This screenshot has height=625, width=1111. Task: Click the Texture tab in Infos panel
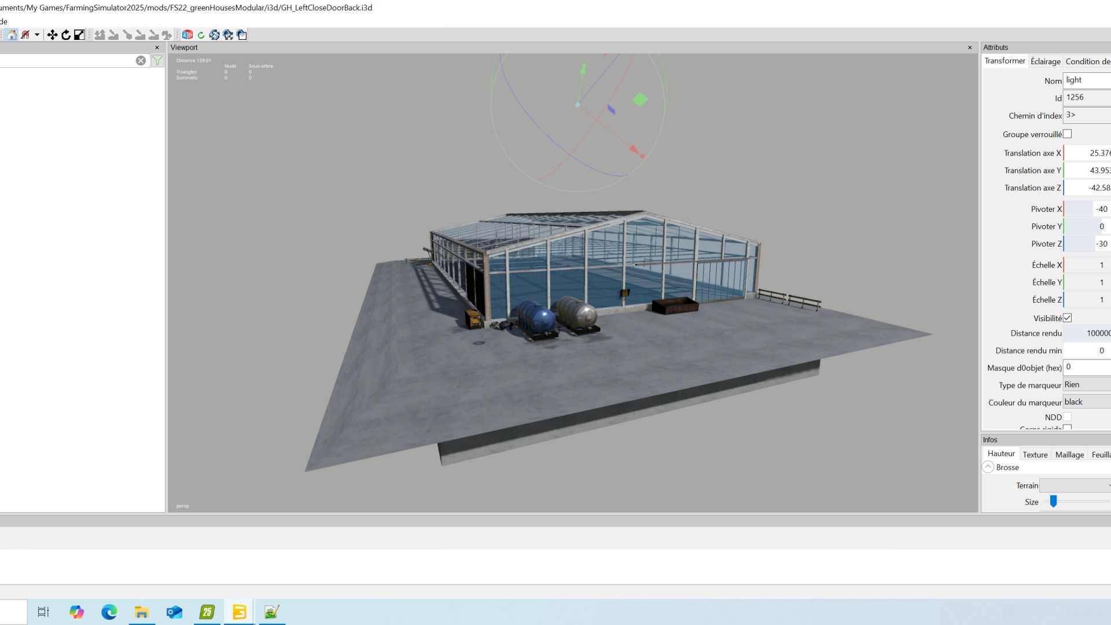(1034, 453)
